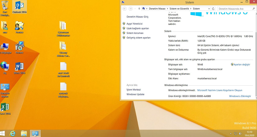Click the volume speaker tray icon
The image size is (257, 137).
click(x=241, y=134)
